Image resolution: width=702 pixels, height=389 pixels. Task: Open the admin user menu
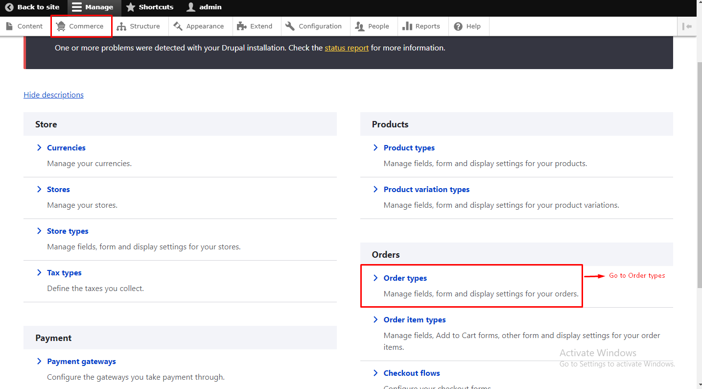tap(204, 7)
